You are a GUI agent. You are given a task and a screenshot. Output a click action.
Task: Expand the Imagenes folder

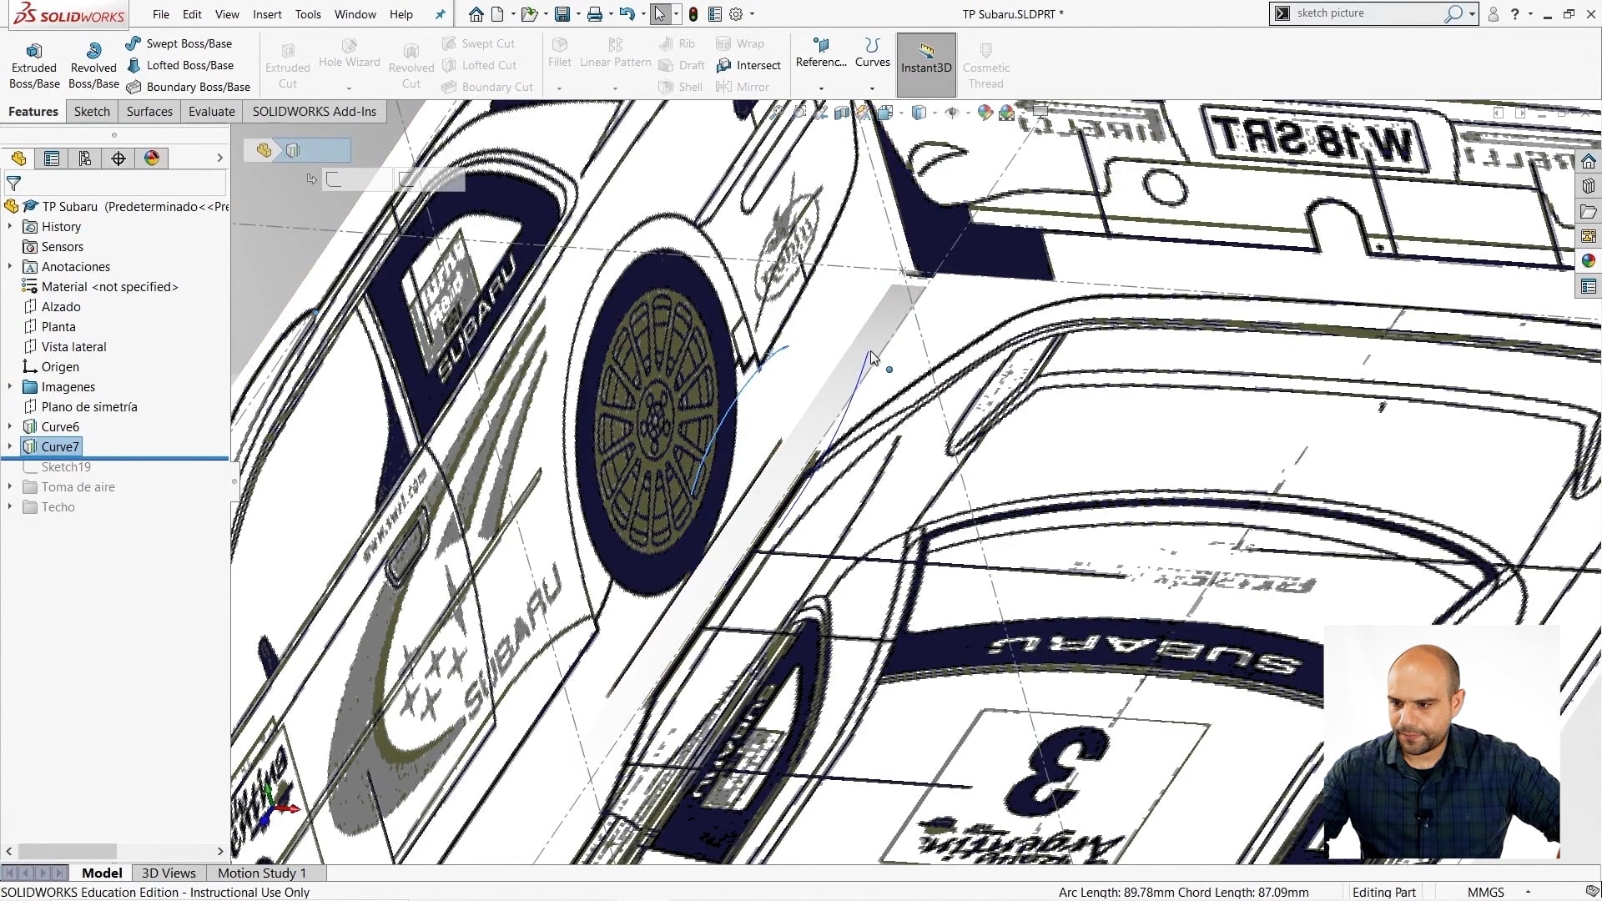tap(10, 387)
